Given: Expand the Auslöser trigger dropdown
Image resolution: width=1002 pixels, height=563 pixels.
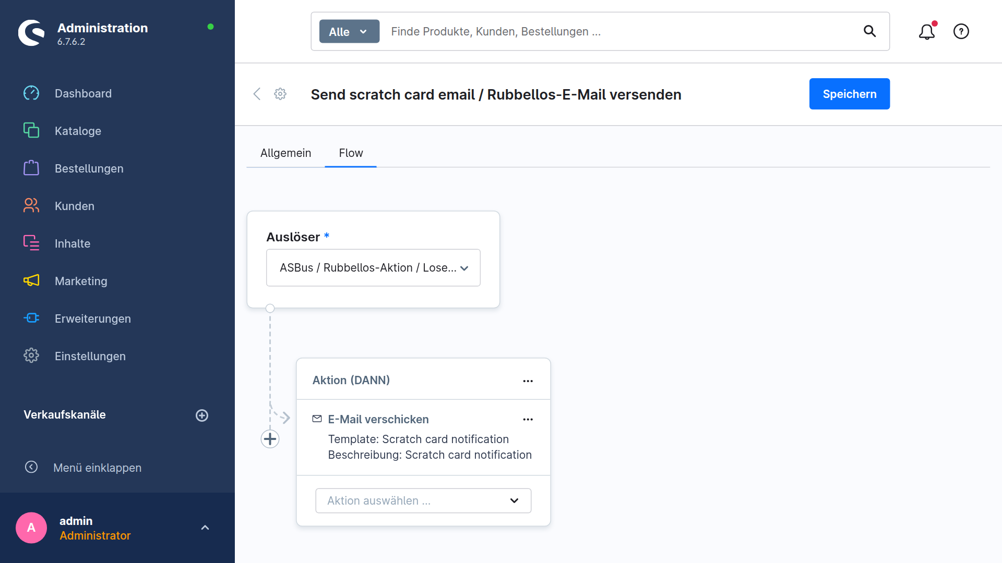Looking at the screenshot, I should click(x=373, y=267).
